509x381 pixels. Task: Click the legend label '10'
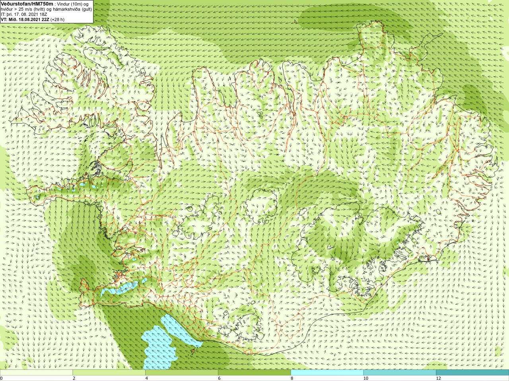point(365,378)
